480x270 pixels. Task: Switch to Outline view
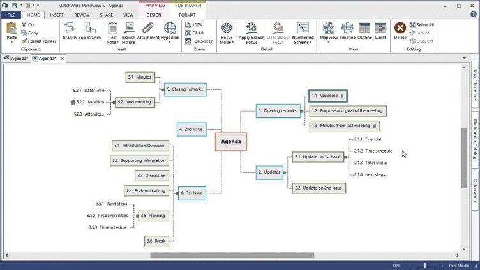coord(364,31)
